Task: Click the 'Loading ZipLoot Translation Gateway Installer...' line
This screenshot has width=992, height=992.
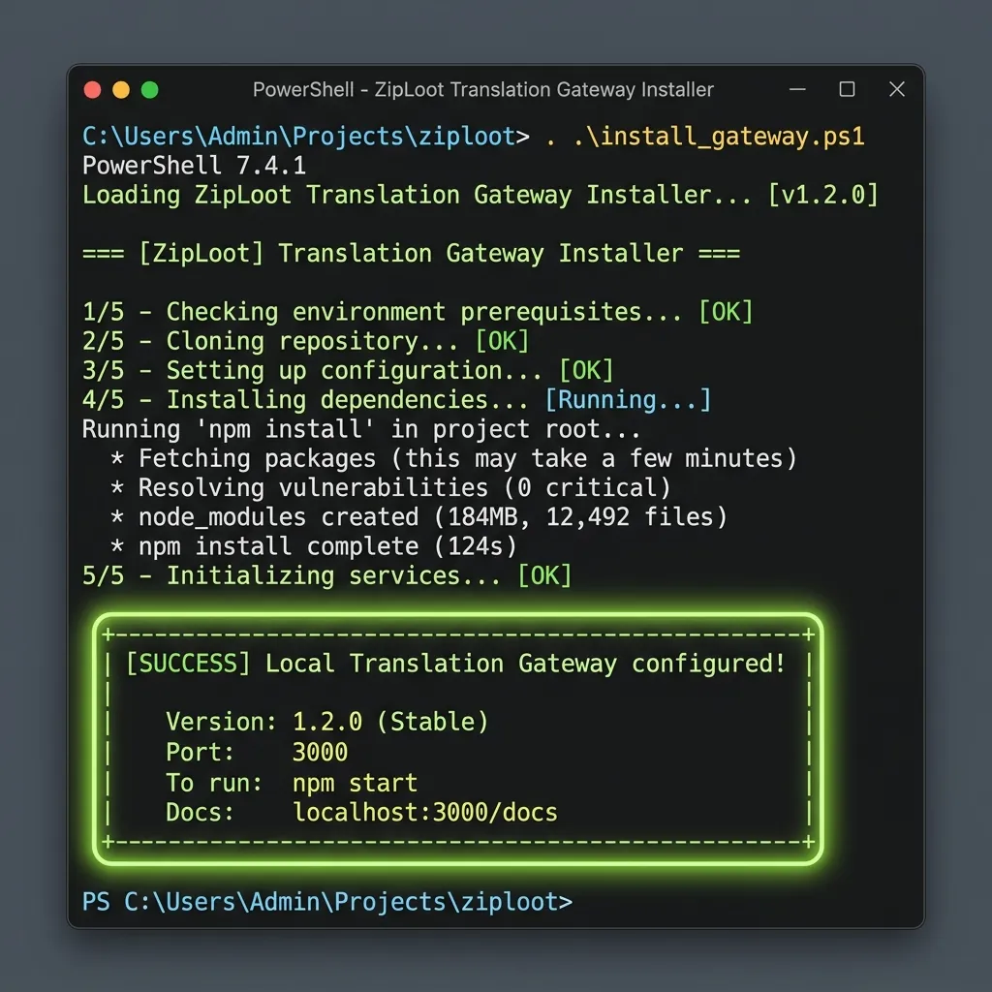Action: 417,195
